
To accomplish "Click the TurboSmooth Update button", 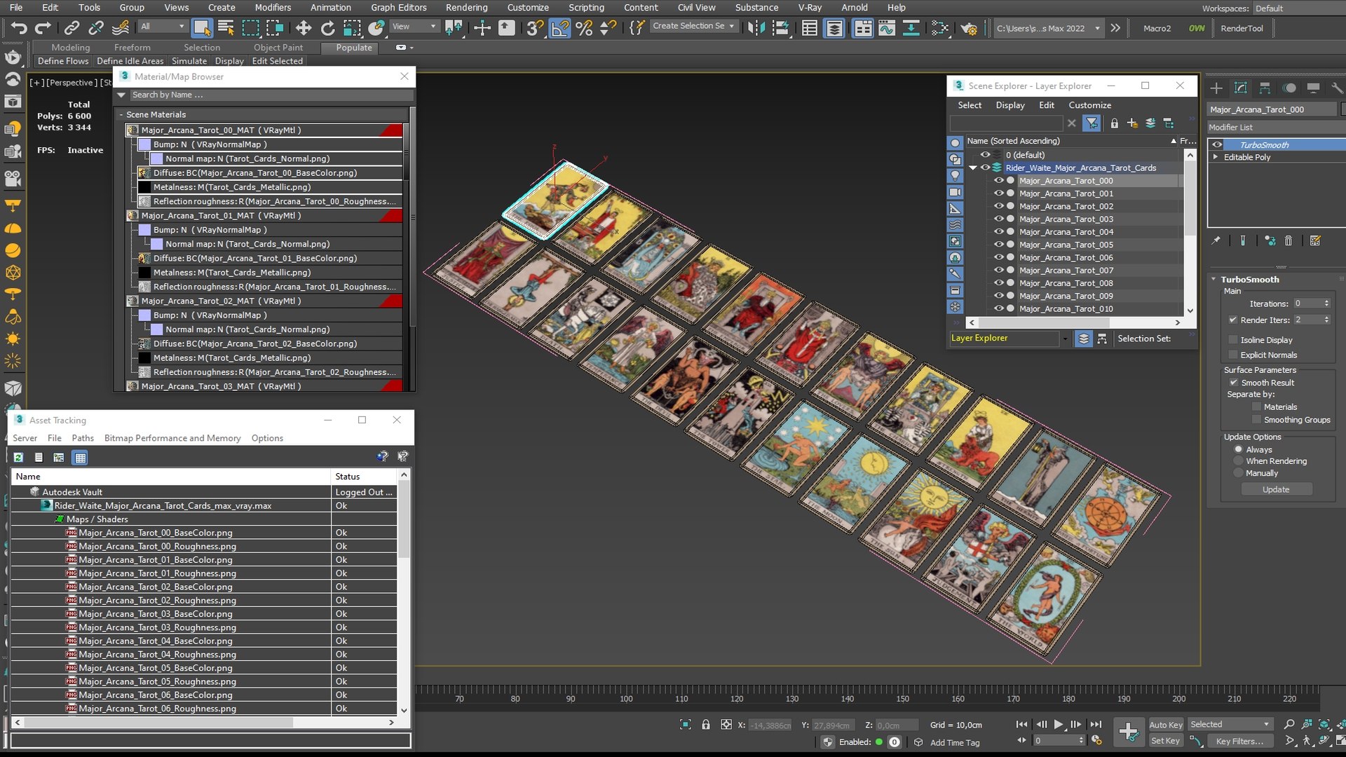I will [x=1275, y=489].
